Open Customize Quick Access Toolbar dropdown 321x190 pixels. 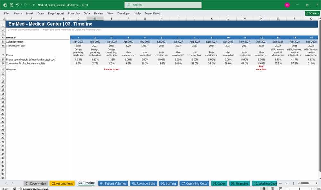pyautogui.click(x=33, y=5)
